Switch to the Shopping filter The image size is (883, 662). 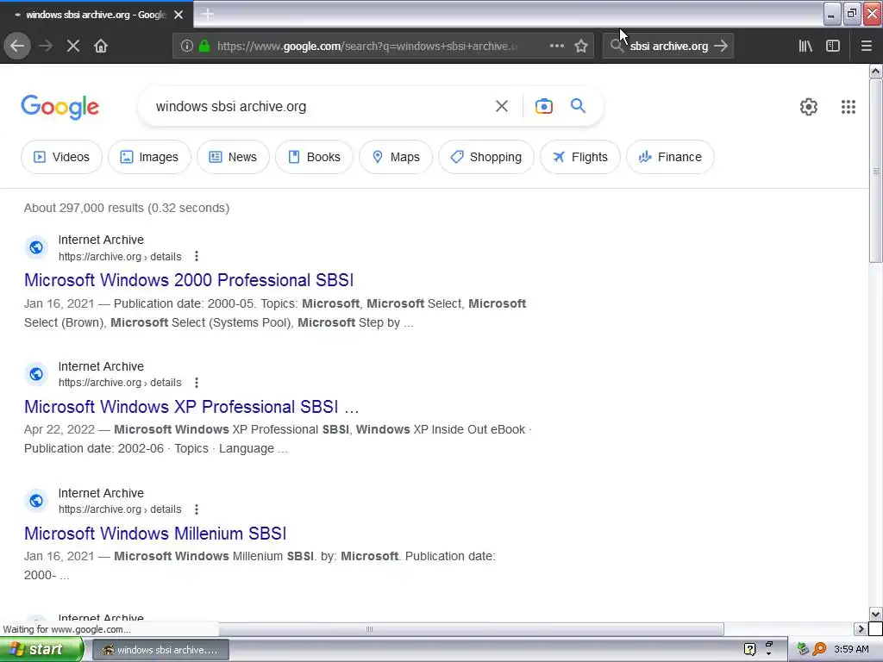(486, 157)
